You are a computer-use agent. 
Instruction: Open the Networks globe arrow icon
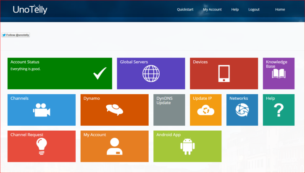click(242, 110)
